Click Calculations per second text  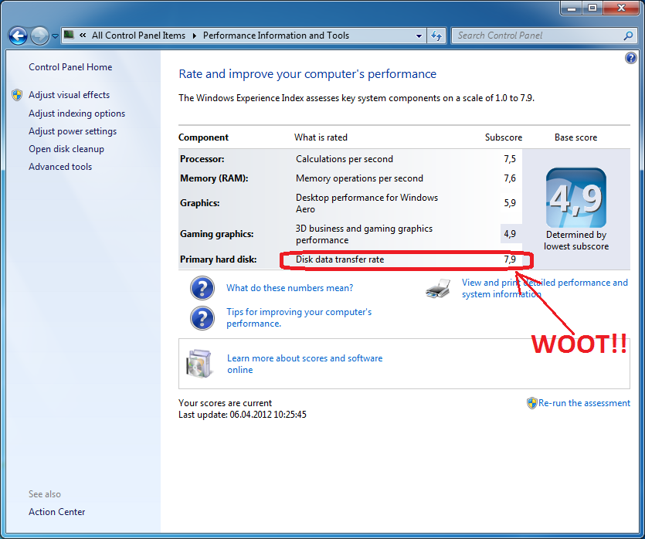point(345,159)
